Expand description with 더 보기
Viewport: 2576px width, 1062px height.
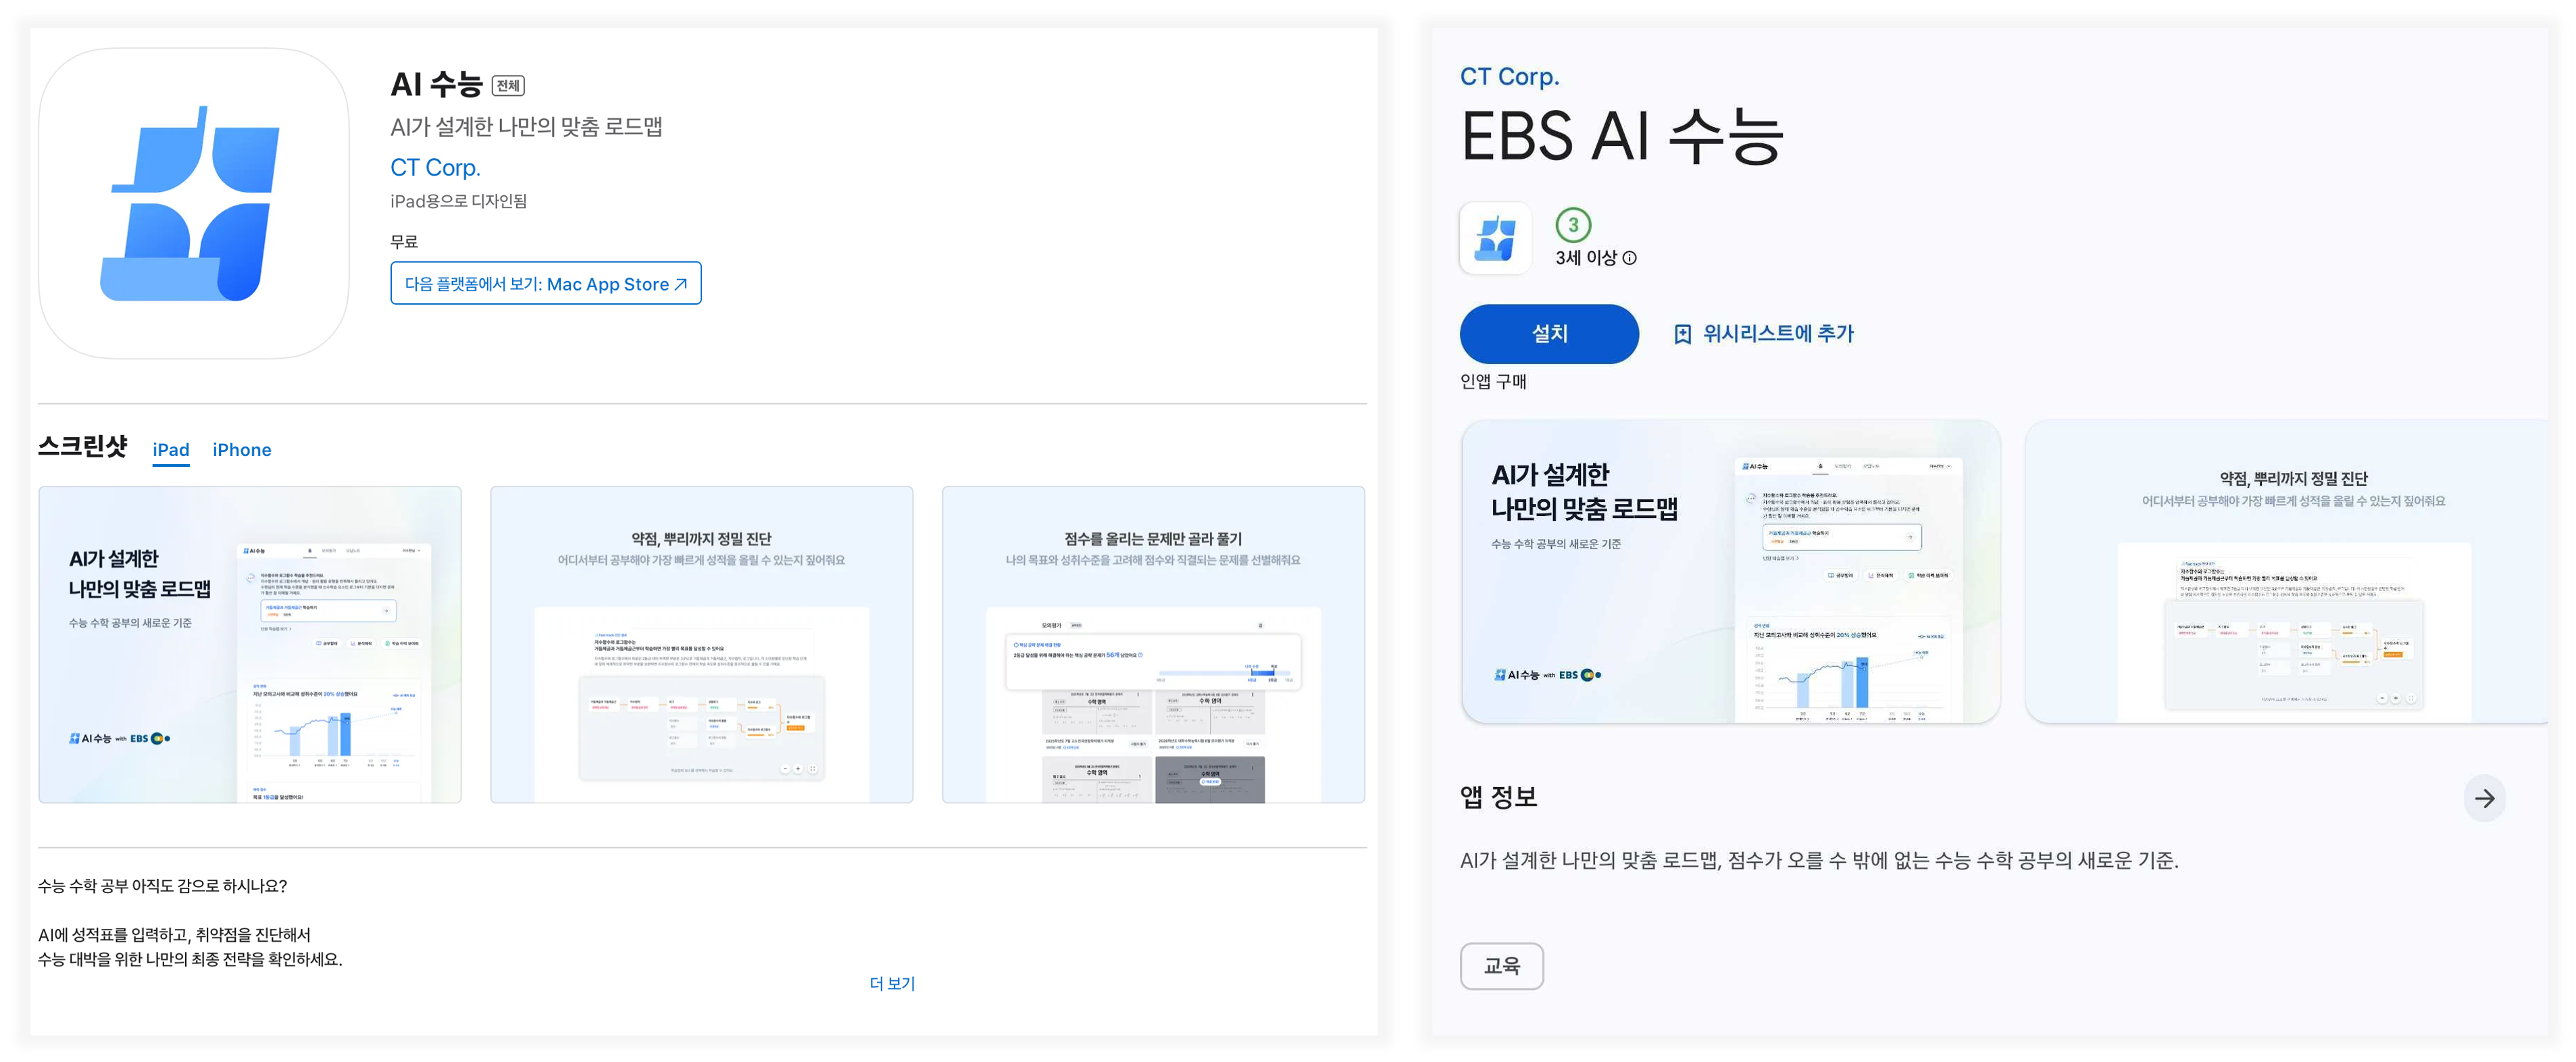(892, 983)
